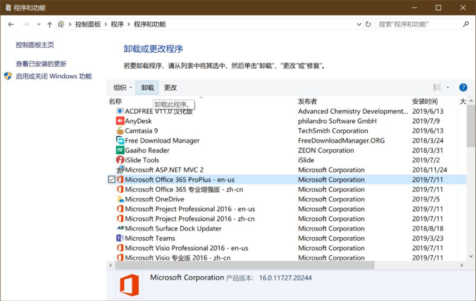476x301 pixels.
Task: Go up one level with the up arrow
Action: click(49, 25)
